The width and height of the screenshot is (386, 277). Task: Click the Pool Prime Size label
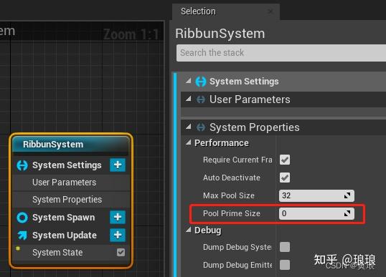pyautogui.click(x=232, y=213)
